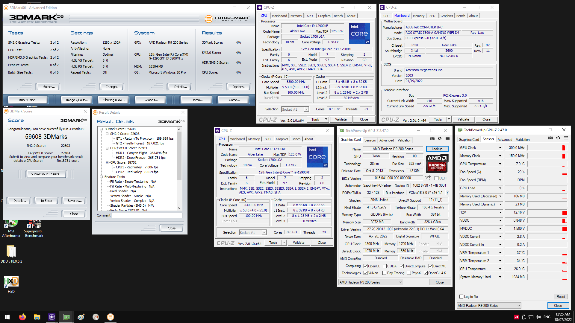Viewport: 575px width, 323px height.
Task: Toggle DirectML checkbox
Action: (x=430, y=266)
